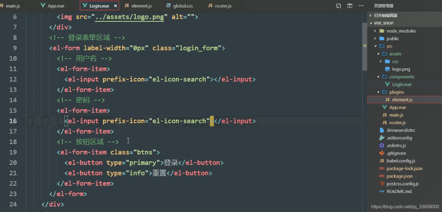Screen dimensions: 442x212
Task: Open Login.vue in the explorer tree
Action: pos(402,84)
